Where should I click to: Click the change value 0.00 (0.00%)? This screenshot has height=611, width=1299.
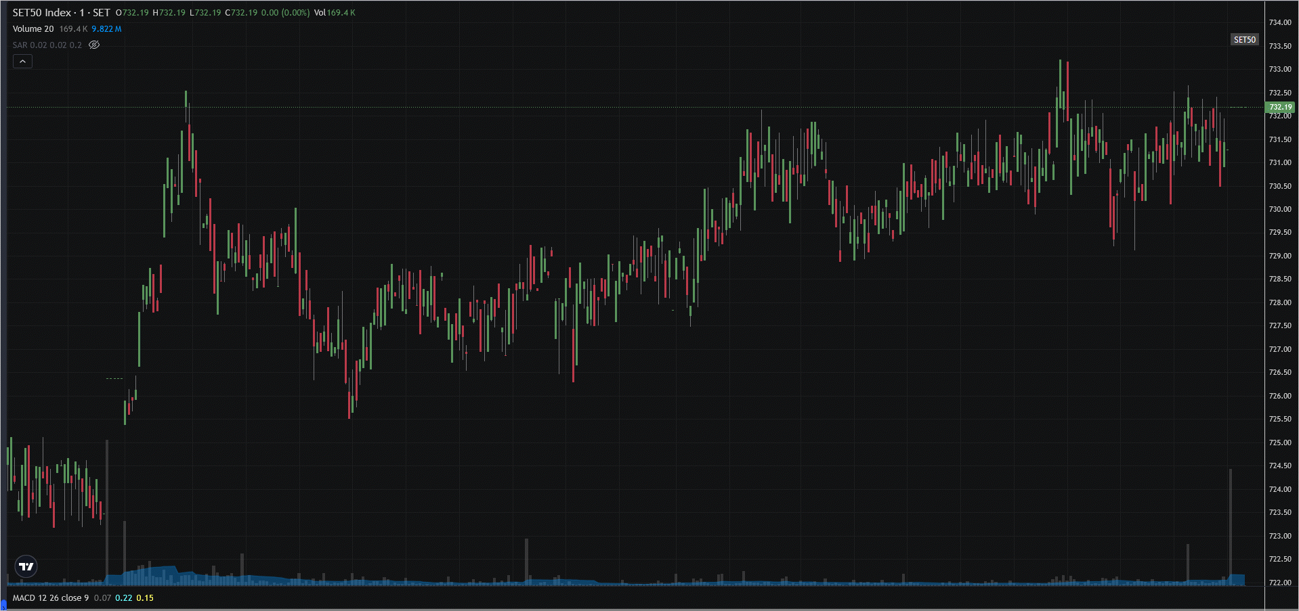[x=285, y=13]
